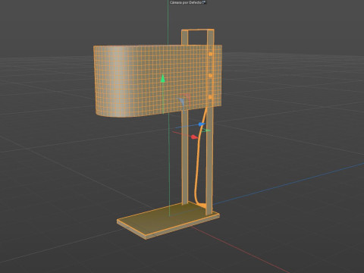Select the middle square bolt on the right post
This screenshot has width=364, height=273.
pos(210,76)
